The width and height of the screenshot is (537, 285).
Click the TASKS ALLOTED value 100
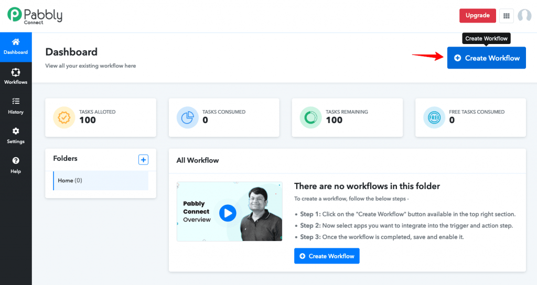click(88, 120)
